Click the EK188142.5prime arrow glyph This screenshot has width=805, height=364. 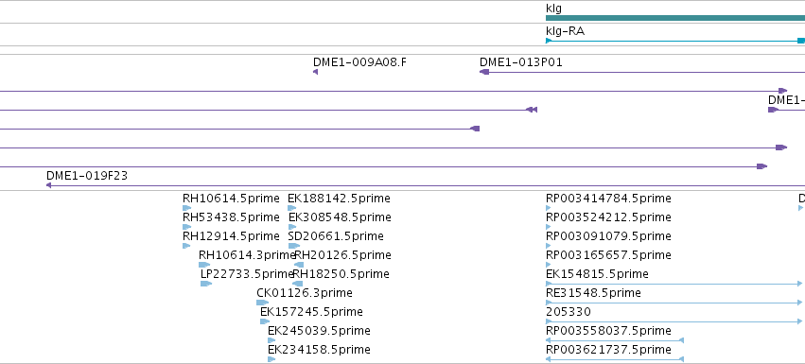(292, 208)
